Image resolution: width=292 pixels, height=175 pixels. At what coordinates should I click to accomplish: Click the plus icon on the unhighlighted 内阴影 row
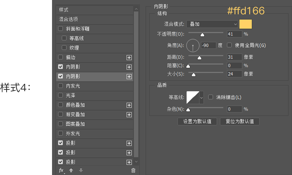[129, 67]
